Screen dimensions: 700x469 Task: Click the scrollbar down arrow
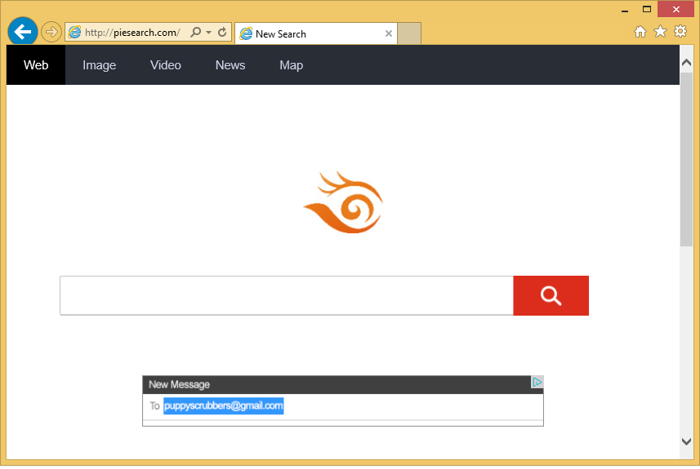pyautogui.click(x=686, y=441)
